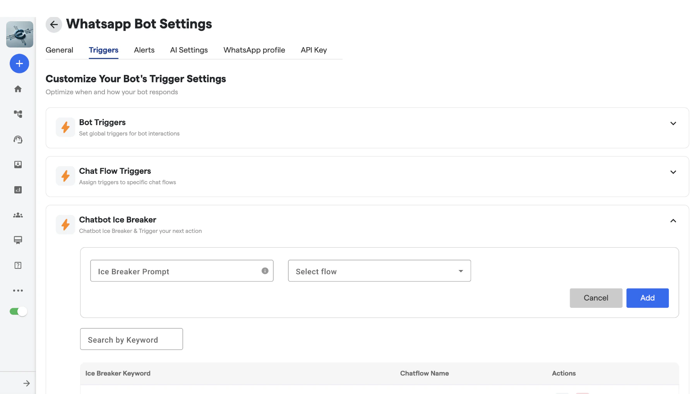
Task: Click the back arrow beside Whatsapp Bot Settings
Action: coord(54,25)
